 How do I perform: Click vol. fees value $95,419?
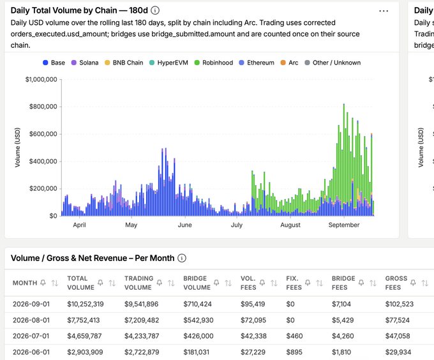point(253,304)
